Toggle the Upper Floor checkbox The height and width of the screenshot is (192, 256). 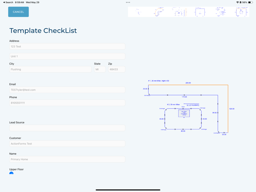pos(11,173)
